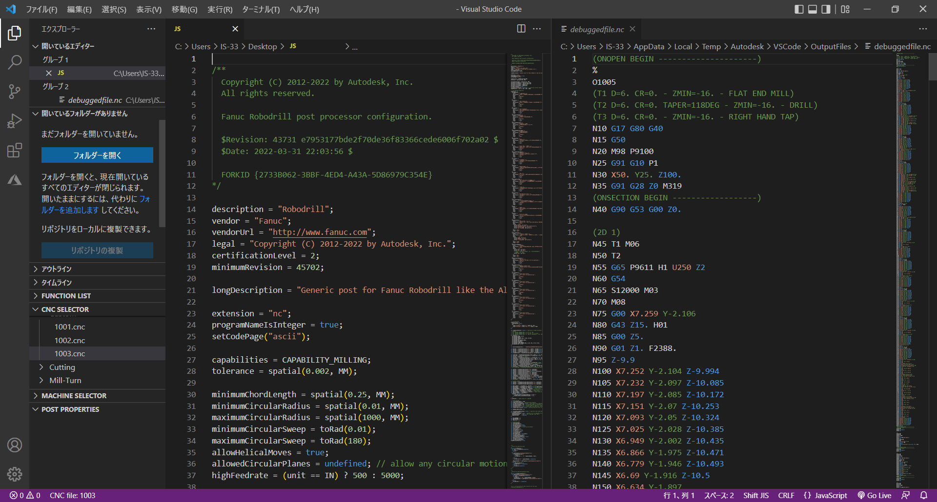Open the Accounts menu icon

[15, 445]
